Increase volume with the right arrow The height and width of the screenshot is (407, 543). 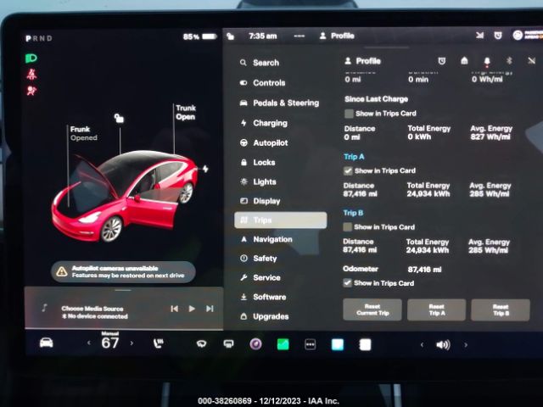465,345
